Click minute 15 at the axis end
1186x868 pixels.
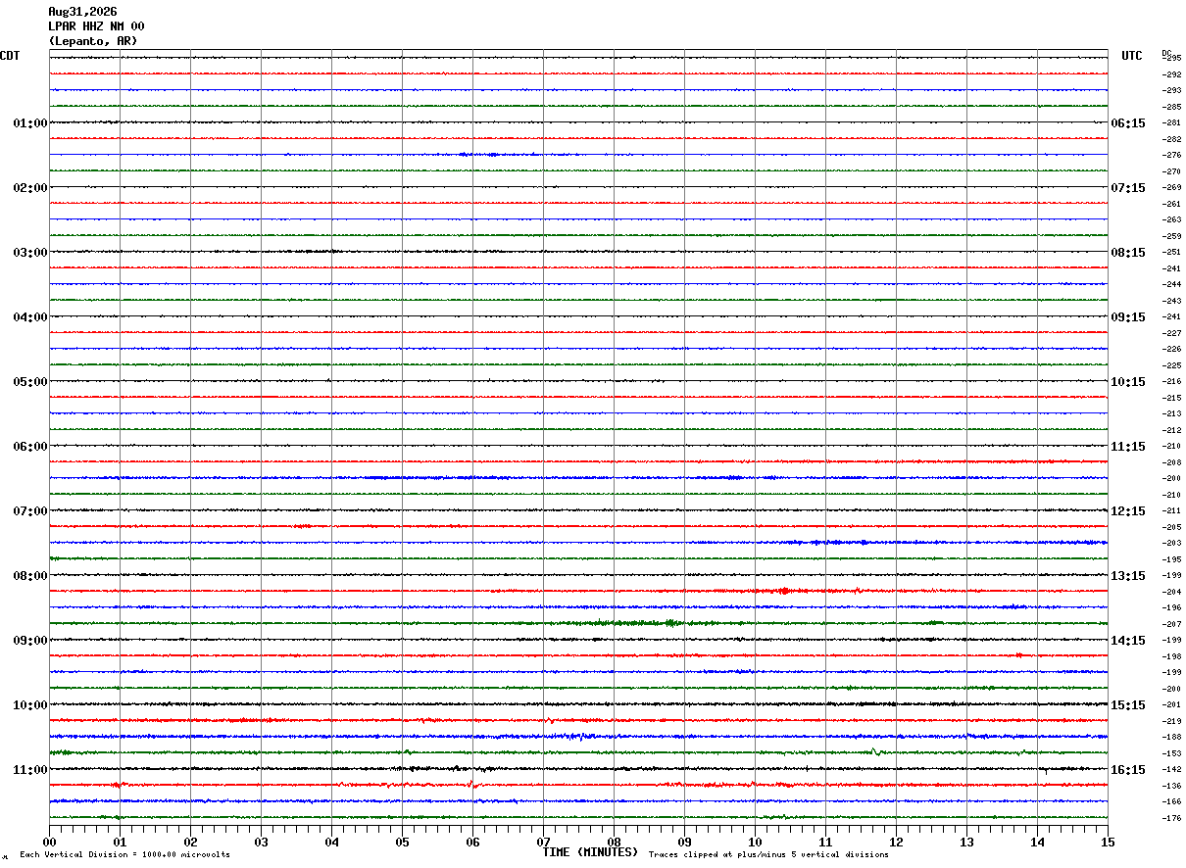point(1108,843)
